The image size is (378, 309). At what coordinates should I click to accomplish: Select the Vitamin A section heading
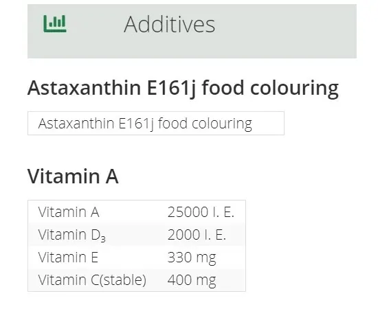[x=73, y=176]
